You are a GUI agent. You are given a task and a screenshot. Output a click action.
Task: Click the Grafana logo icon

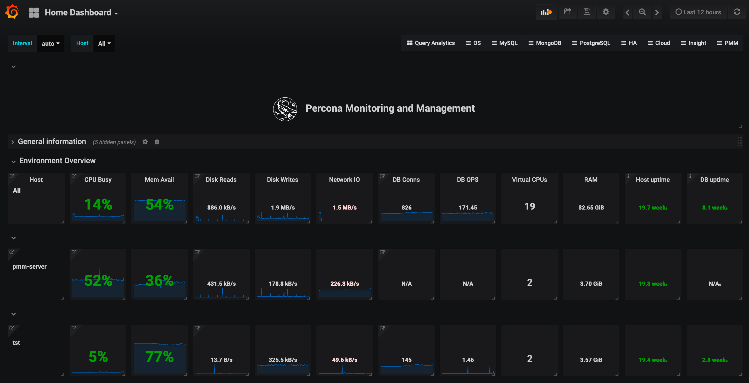pos(12,12)
